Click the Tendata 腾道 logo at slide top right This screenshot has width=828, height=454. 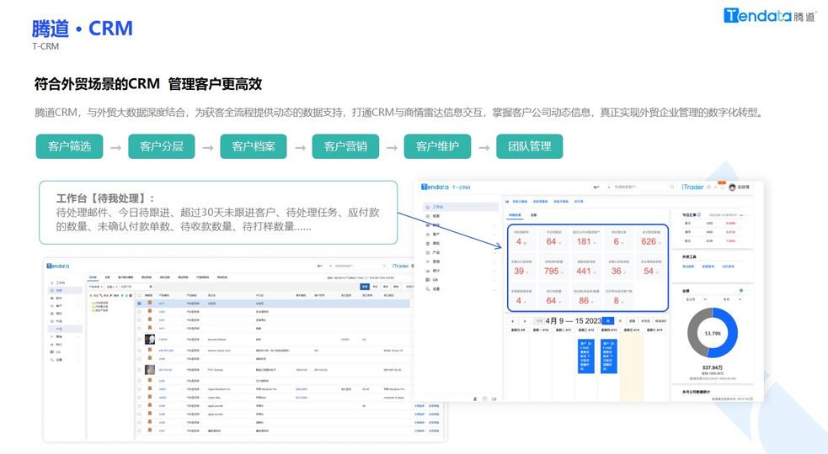[769, 15]
